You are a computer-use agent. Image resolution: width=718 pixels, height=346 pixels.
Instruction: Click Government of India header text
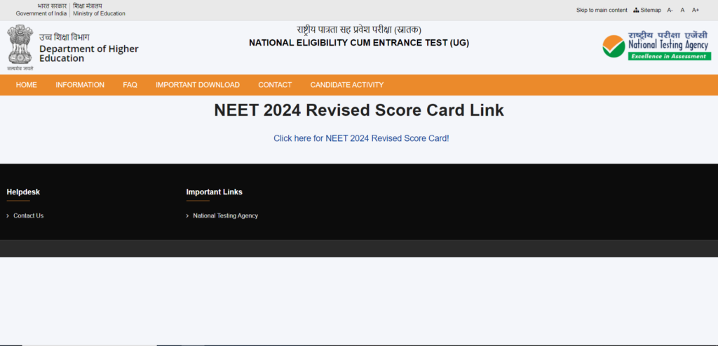(x=41, y=14)
